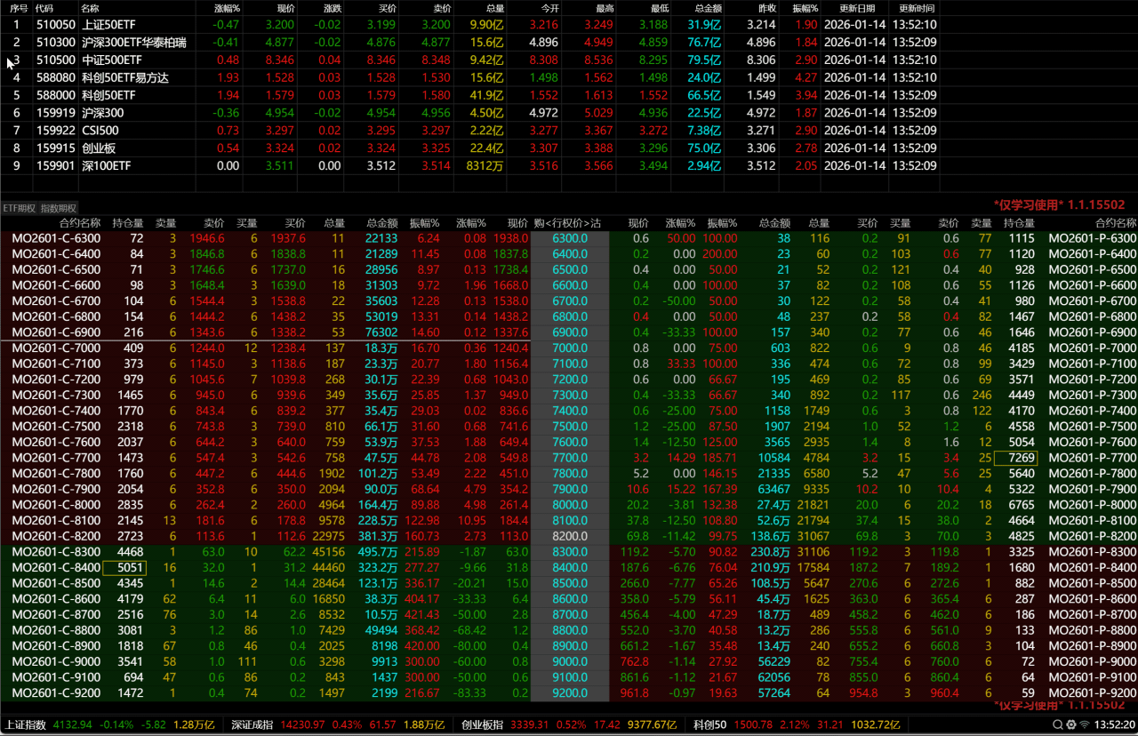Select the 上证50ETF row
Image resolution: width=1138 pixels, height=736 pixels.
coord(107,25)
